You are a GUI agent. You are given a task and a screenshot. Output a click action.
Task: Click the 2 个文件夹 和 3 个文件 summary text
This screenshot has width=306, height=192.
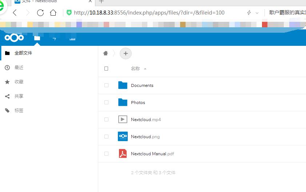(153, 173)
